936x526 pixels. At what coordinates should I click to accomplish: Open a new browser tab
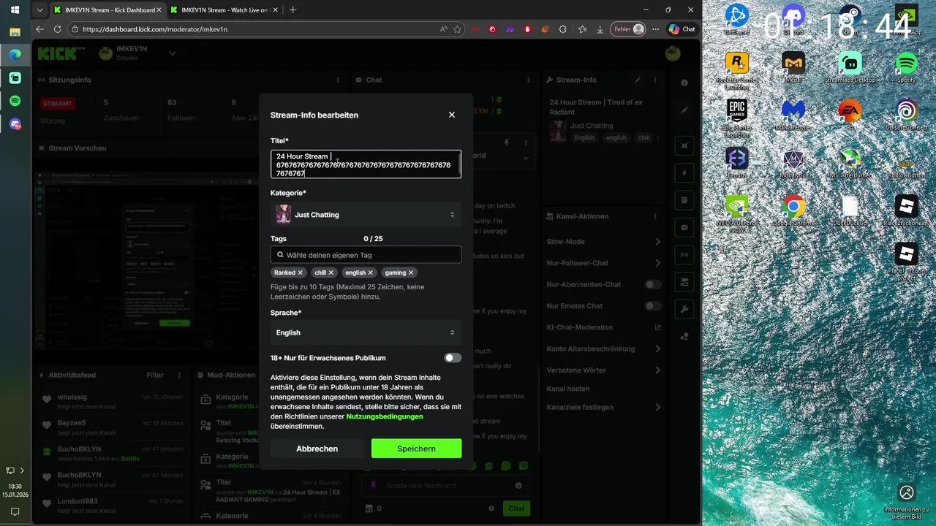pos(293,10)
